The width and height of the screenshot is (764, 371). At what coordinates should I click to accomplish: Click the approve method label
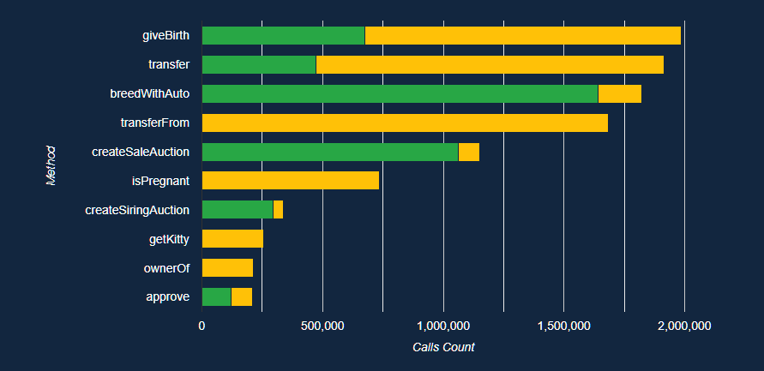click(167, 297)
